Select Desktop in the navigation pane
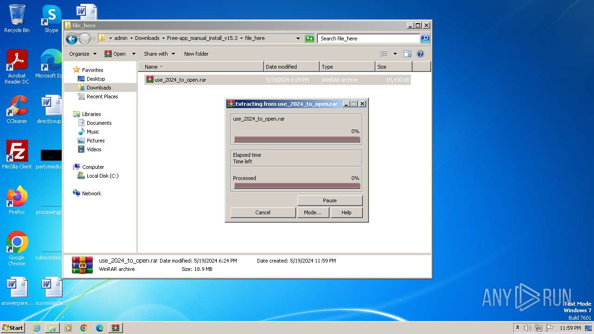The image size is (594, 334). [x=96, y=79]
